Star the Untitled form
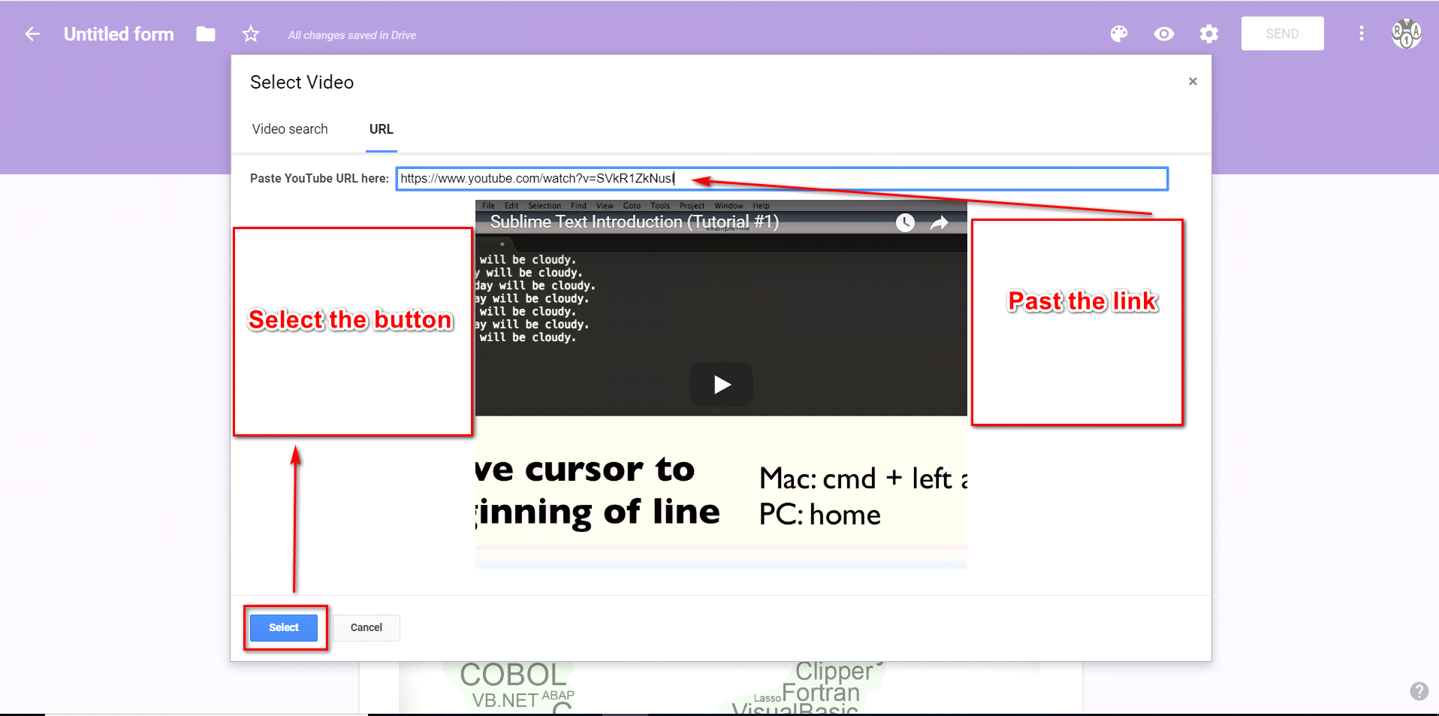The height and width of the screenshot is (716, 1439). (251, 34)
